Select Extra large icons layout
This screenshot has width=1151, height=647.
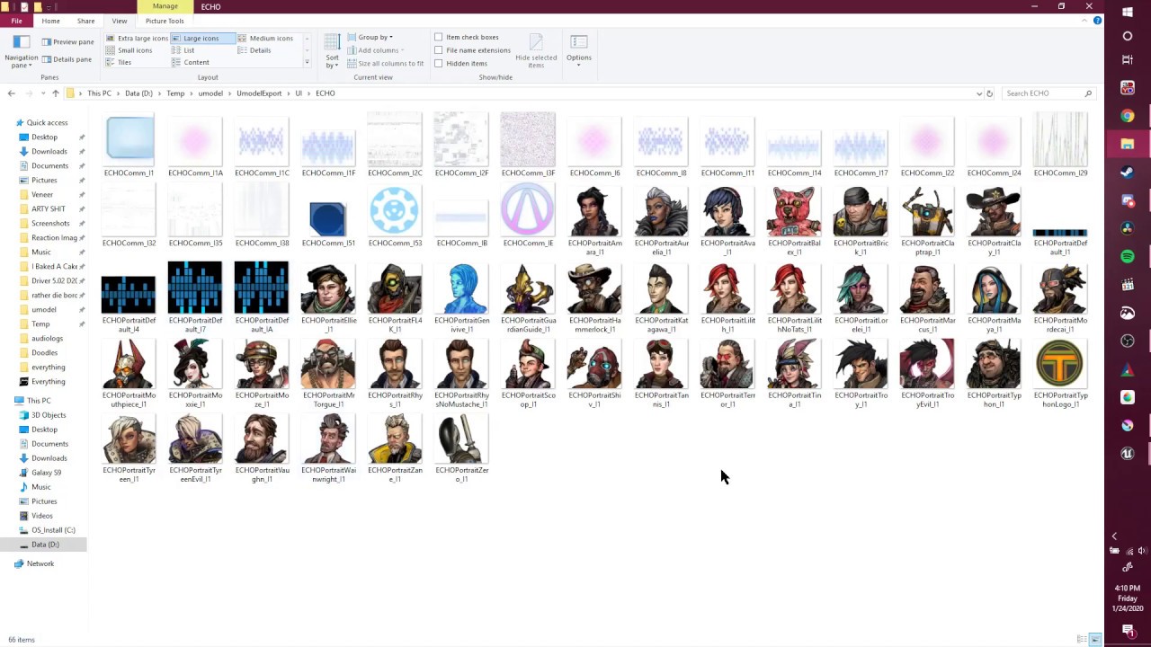[137, 39]
